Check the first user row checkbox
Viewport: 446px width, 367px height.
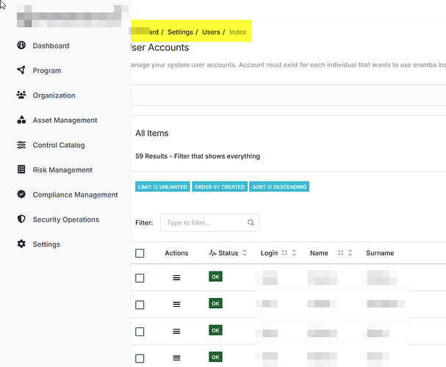140,278
